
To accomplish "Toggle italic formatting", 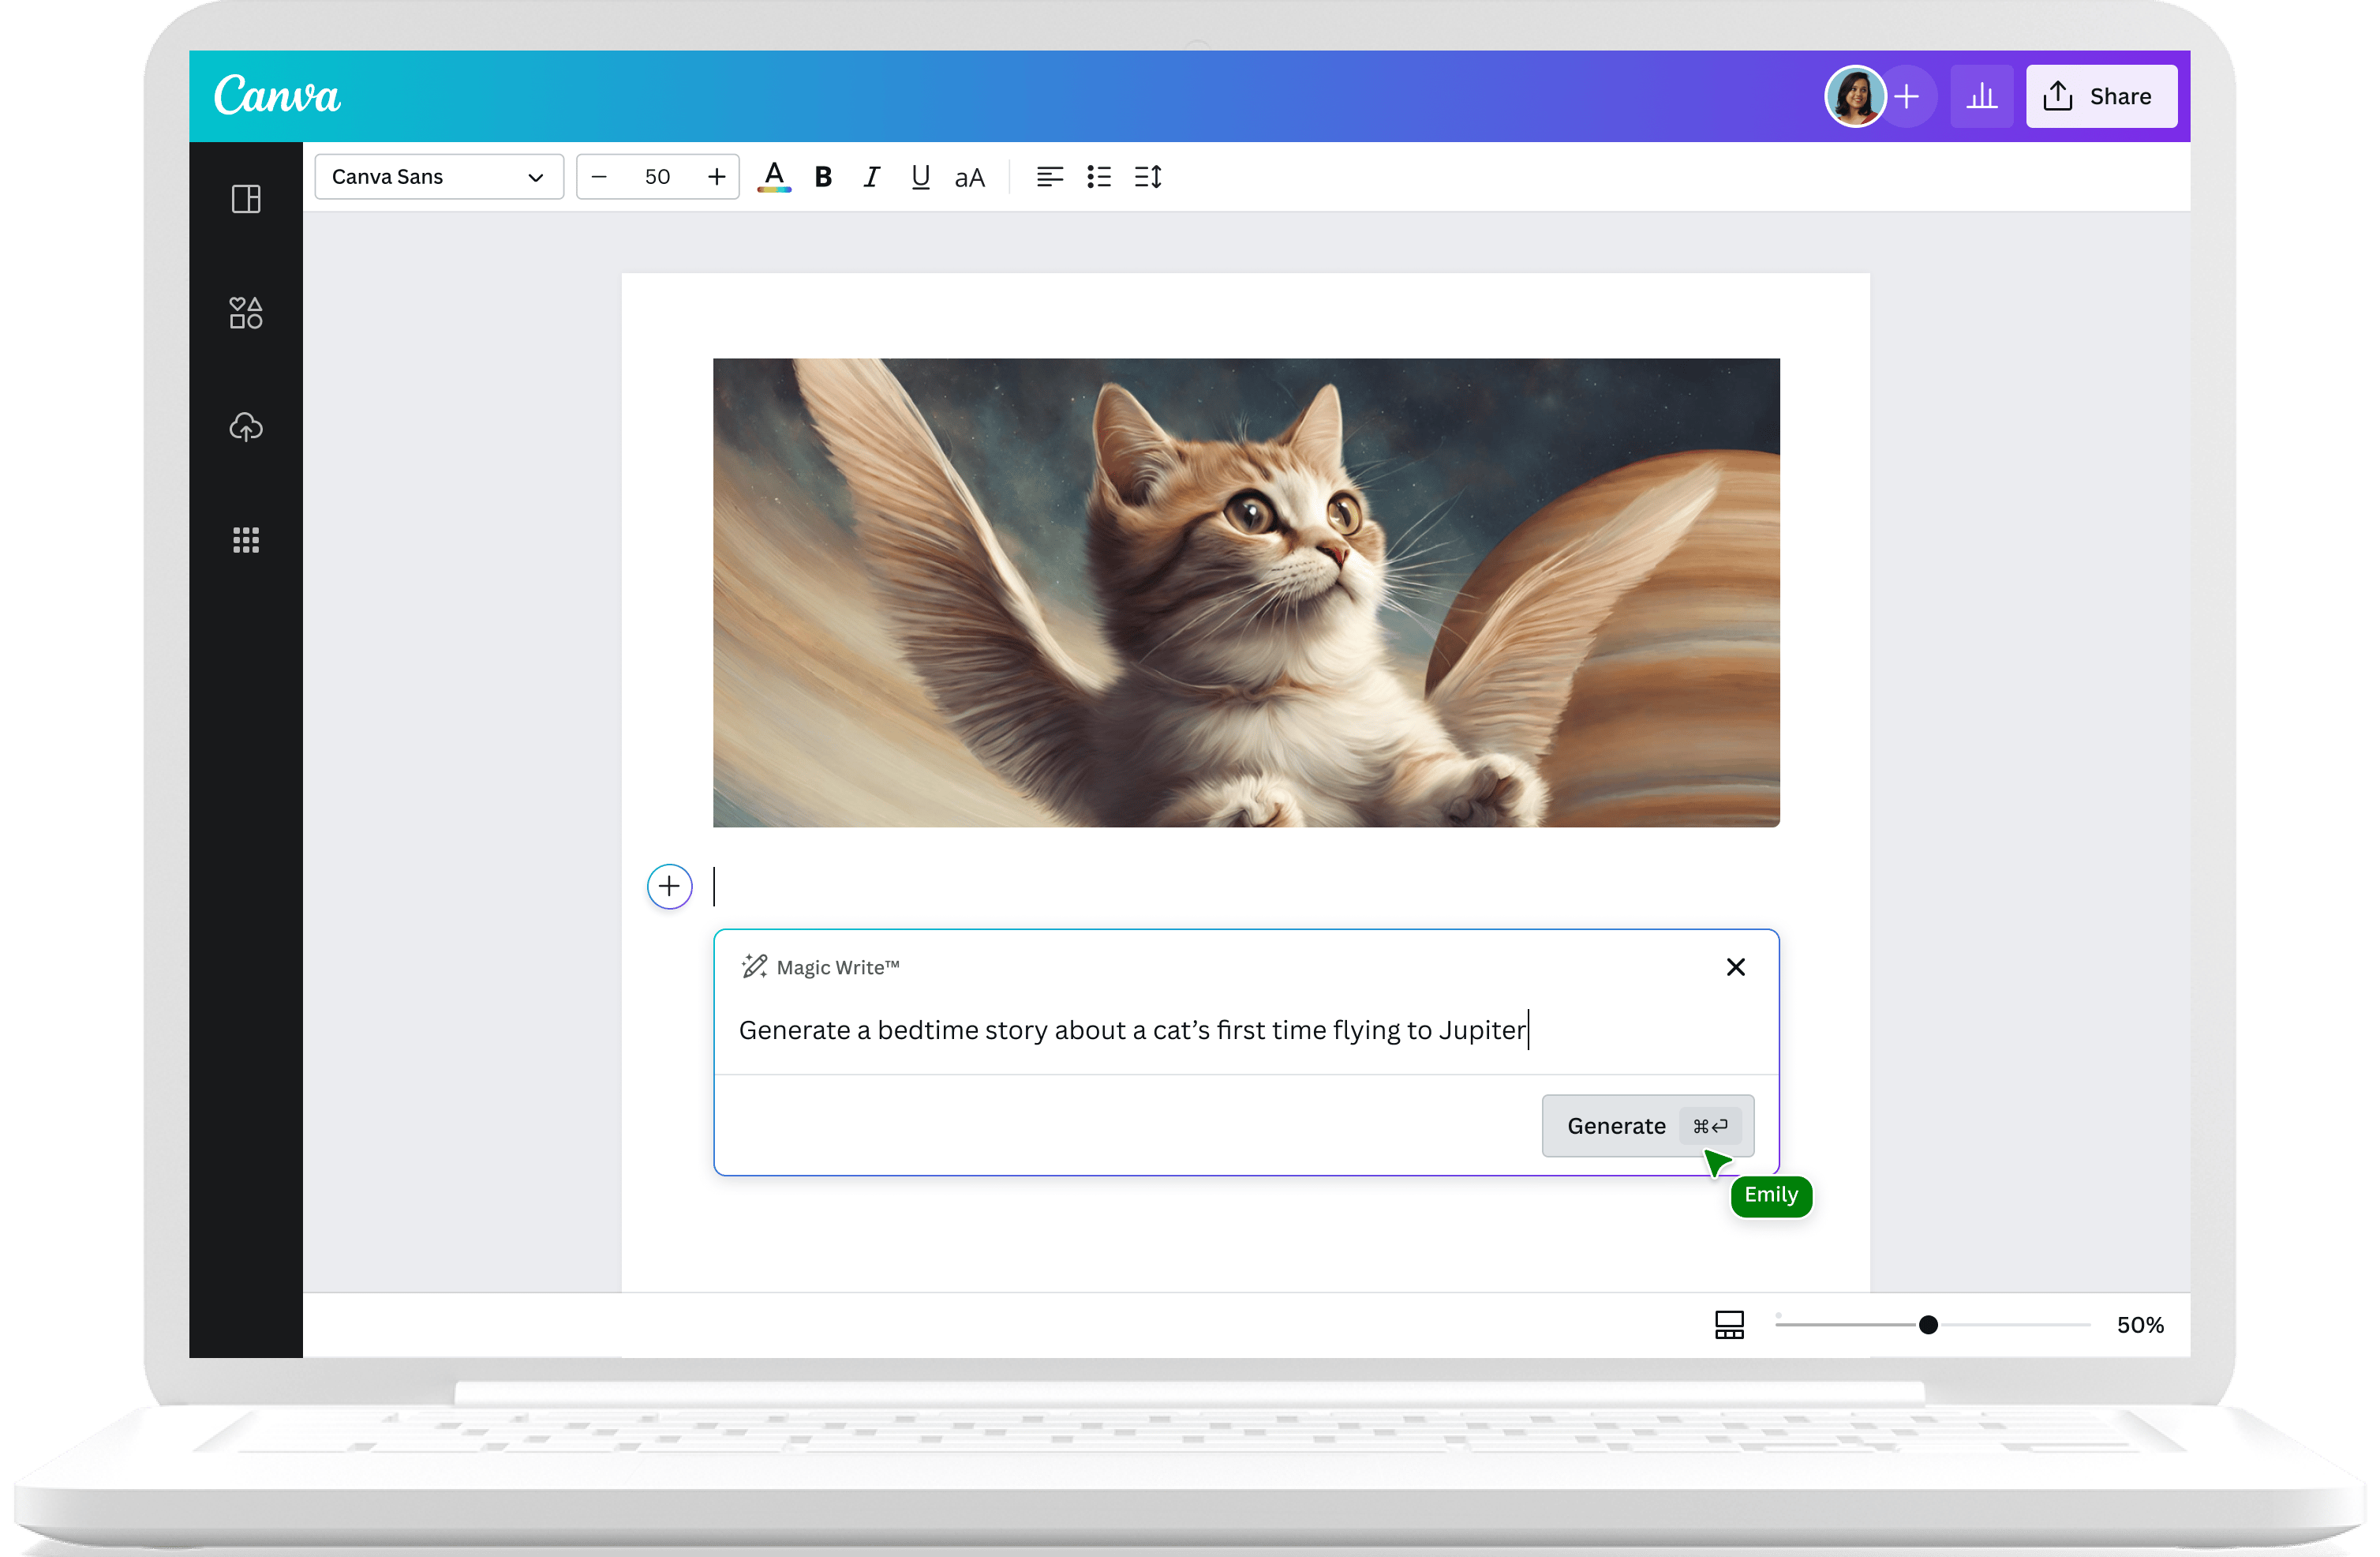I will (x=871, y=177).
